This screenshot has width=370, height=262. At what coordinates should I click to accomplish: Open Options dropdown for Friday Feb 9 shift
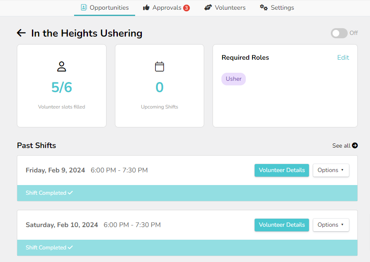(x=330, y=170)
